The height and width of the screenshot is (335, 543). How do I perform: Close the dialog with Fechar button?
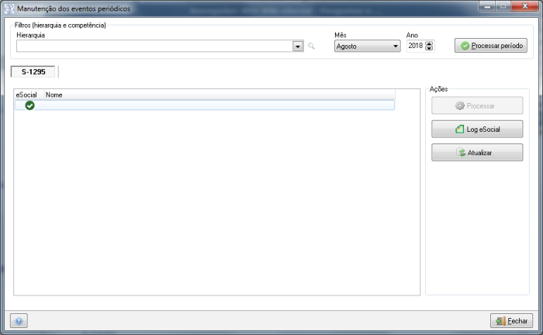coord(511,321)
